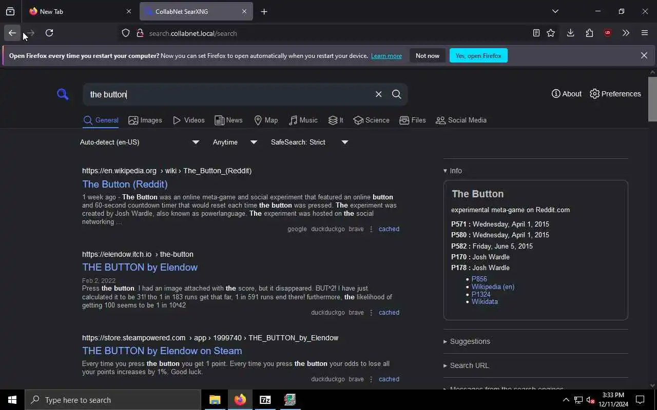Switch to News category
This screenshot has width=657, height=410.
(x=228, y=120)
